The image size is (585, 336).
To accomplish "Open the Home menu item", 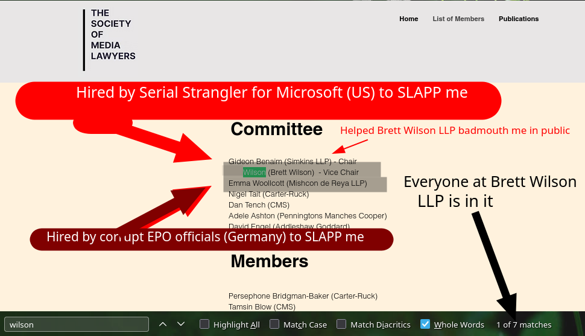I will tap(408, 19).
